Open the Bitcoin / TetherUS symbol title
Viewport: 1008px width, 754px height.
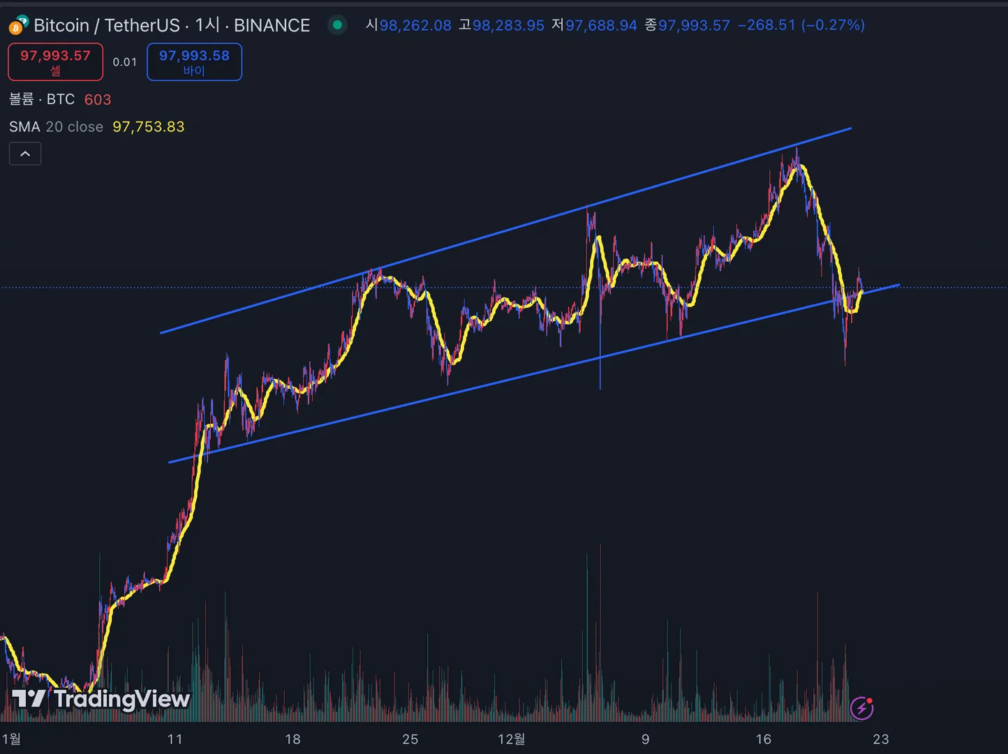click(172, 26)
